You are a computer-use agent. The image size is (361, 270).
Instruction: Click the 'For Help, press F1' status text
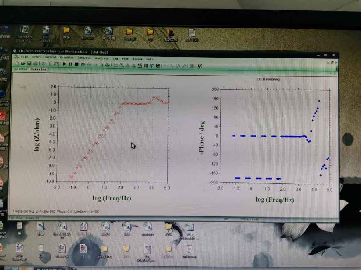pyautogui.click(x=24, y=218)
